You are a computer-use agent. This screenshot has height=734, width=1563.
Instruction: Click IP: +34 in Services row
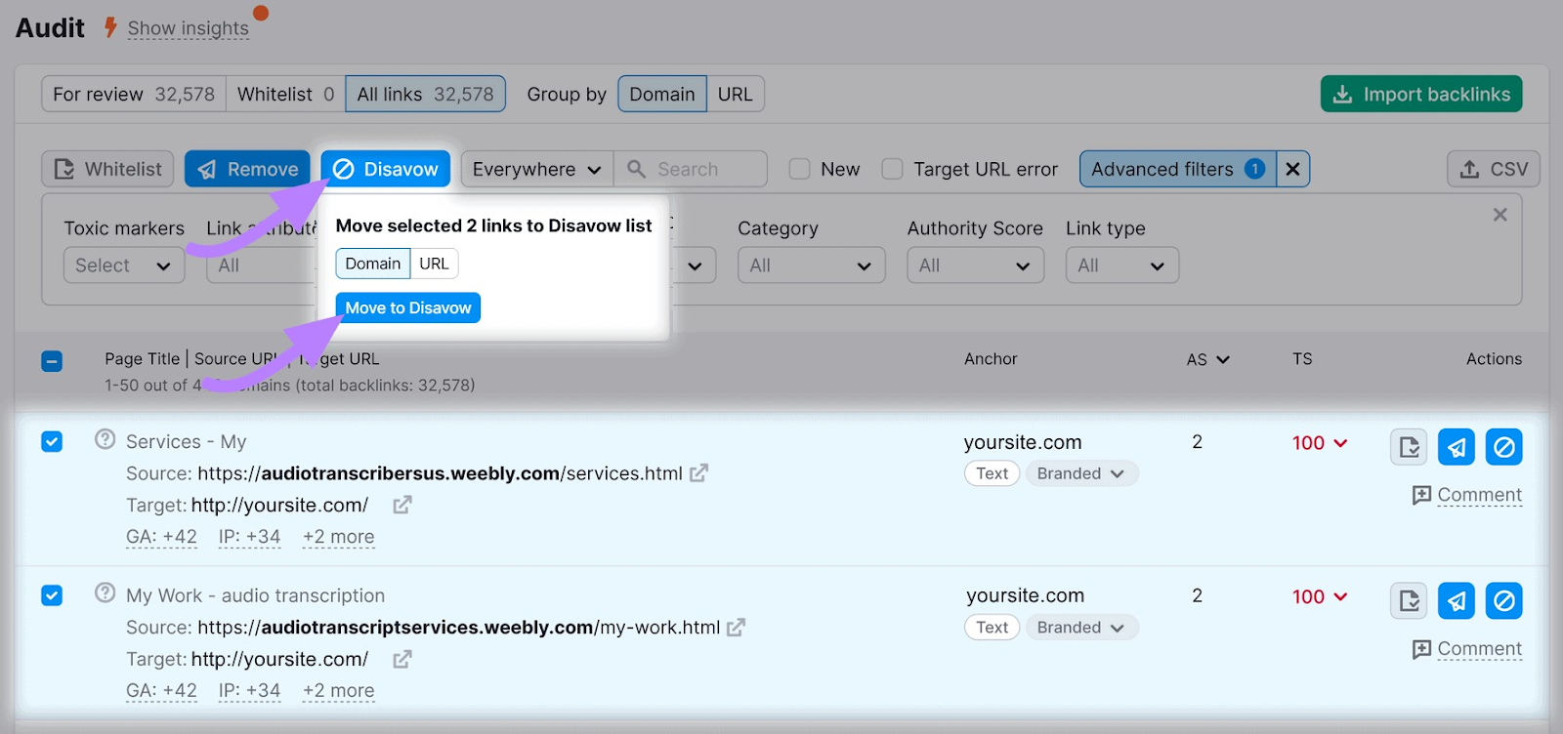249,537
